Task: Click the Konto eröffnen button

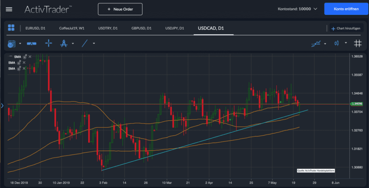Action: click(346, 9)
